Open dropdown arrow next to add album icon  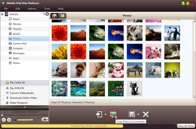point(138,114)
